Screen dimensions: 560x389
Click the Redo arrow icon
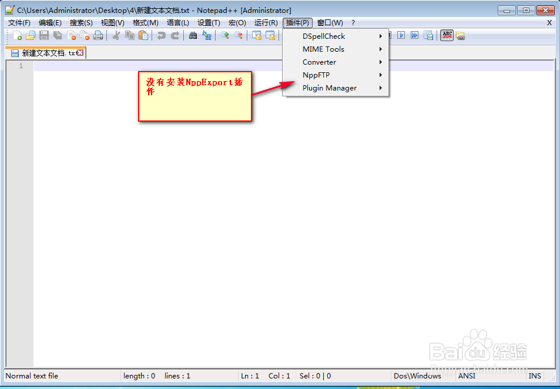175,35
